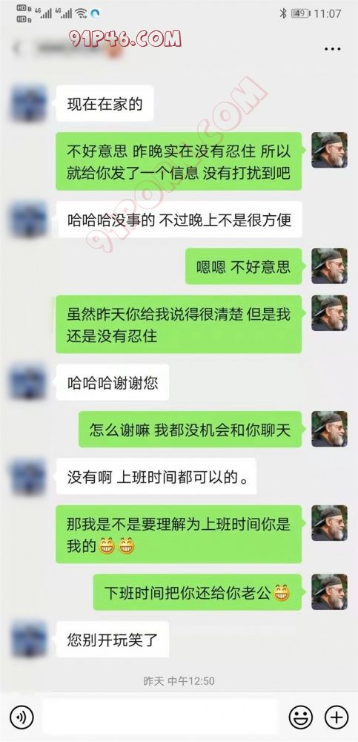Tap avatar beside 哈哈哈谢谢您 message
358x742 pixels.
28,382
